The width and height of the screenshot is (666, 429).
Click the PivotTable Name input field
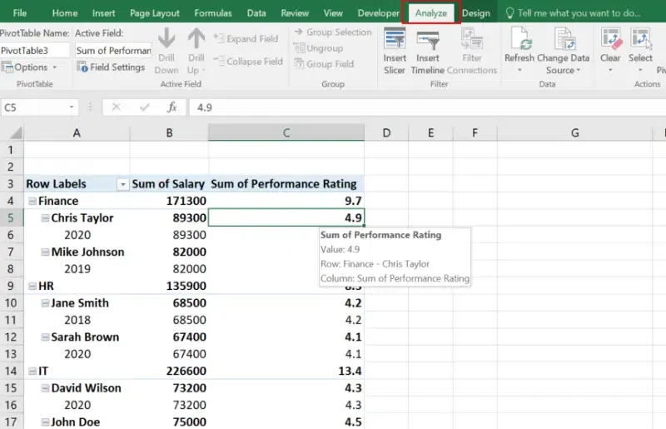(35, 51)
